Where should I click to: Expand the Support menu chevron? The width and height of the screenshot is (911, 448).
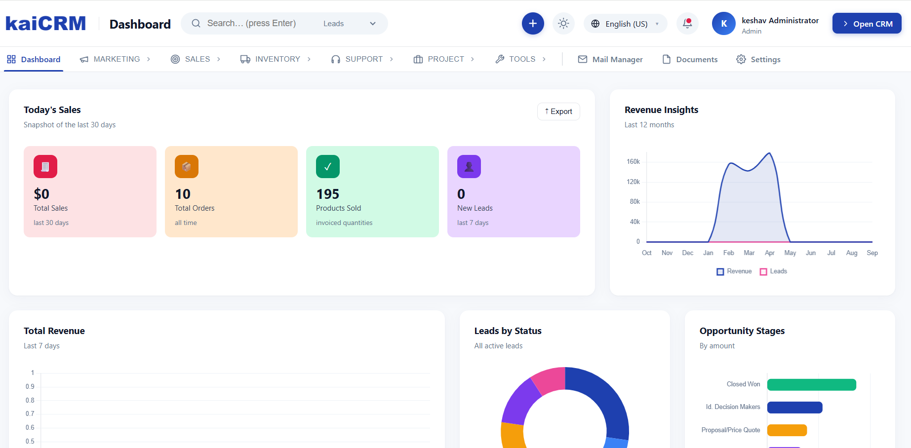[392, 59]
